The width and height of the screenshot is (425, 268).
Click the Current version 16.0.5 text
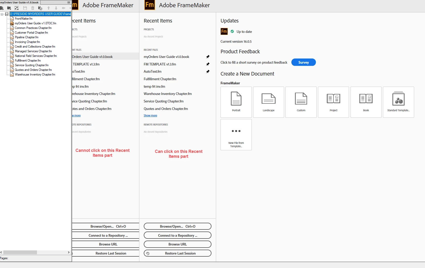click(236, 41)
